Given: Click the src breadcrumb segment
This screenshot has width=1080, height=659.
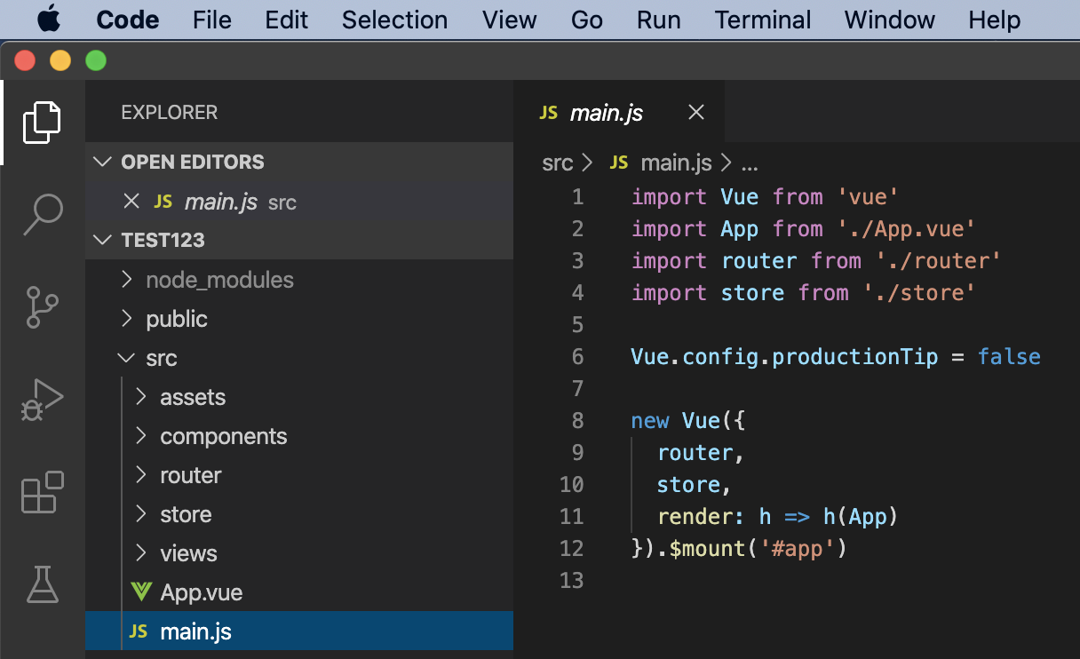Looking at the screenshot, I should [x=557, y=163].
